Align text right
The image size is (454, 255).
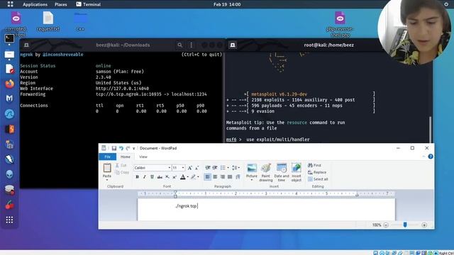click(x=223, y=176)
